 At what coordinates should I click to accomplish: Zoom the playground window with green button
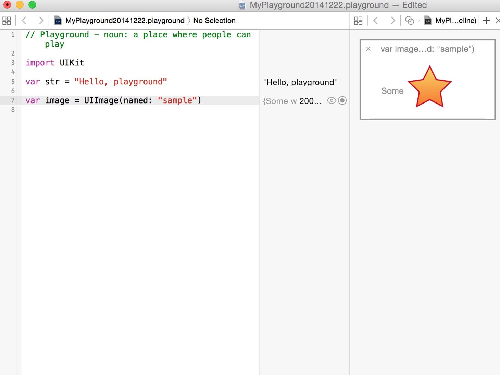point(32,5)
